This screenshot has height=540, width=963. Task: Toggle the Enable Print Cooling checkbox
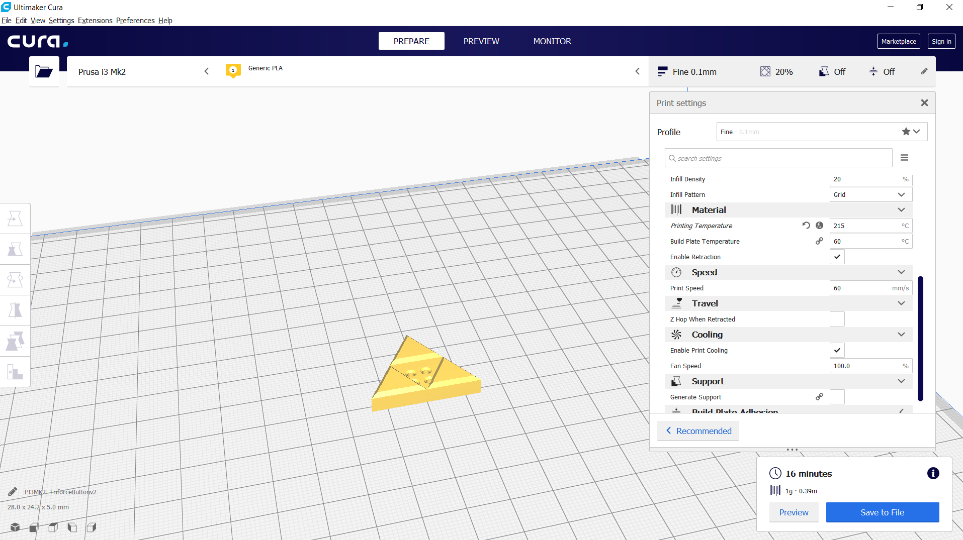(x=837, y=350)
